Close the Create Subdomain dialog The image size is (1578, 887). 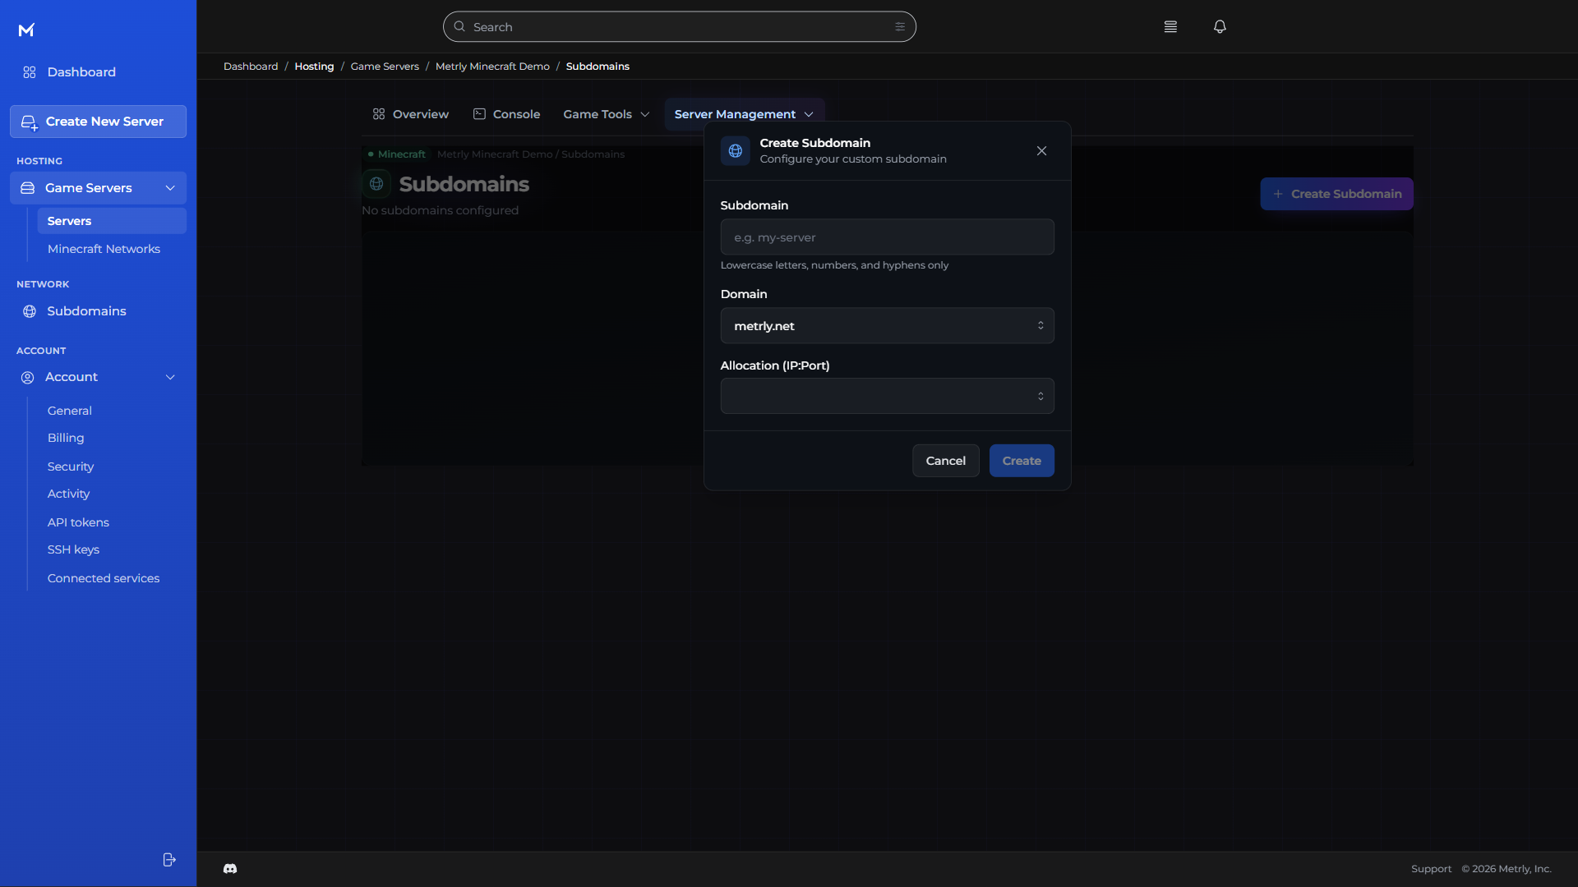1041,151
